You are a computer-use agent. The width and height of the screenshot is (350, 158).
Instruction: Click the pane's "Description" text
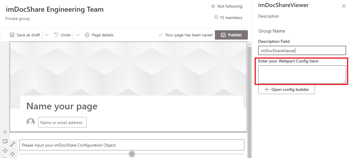click(x=268, y=16)
